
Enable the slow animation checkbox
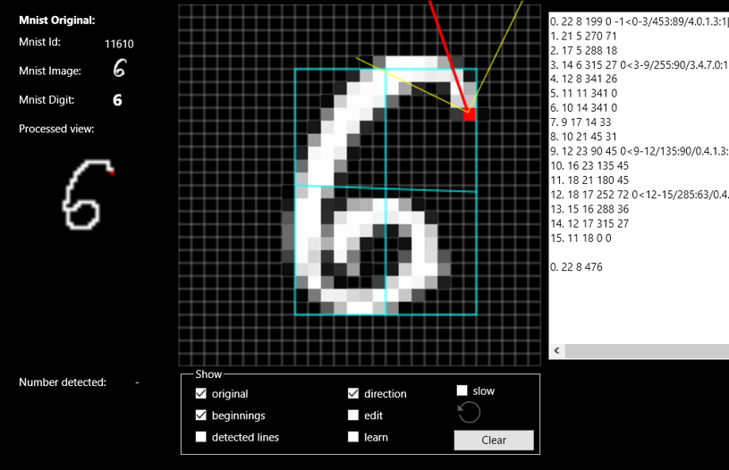coord(462,390)
